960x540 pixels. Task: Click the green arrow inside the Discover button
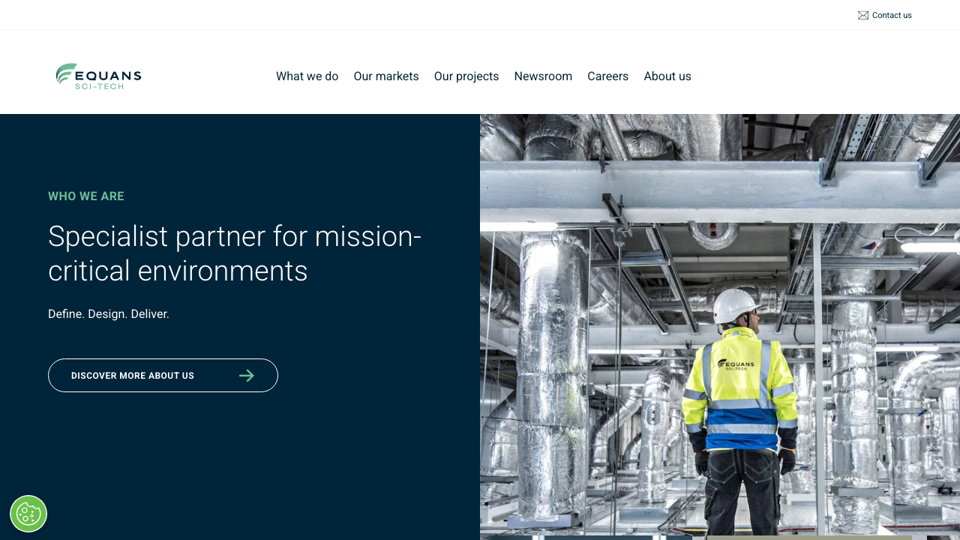click(x=247, y=375)
